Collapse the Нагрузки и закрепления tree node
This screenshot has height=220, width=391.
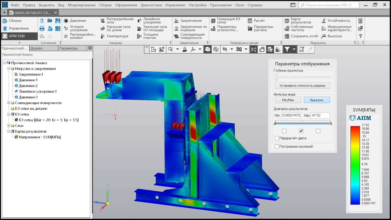9,69
